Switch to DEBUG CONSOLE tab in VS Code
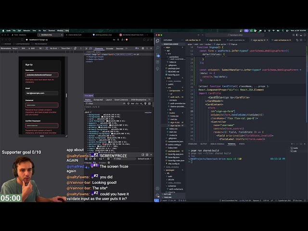 pos(217,144)
